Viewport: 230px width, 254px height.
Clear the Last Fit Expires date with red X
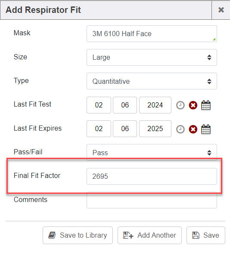[193, 129]
